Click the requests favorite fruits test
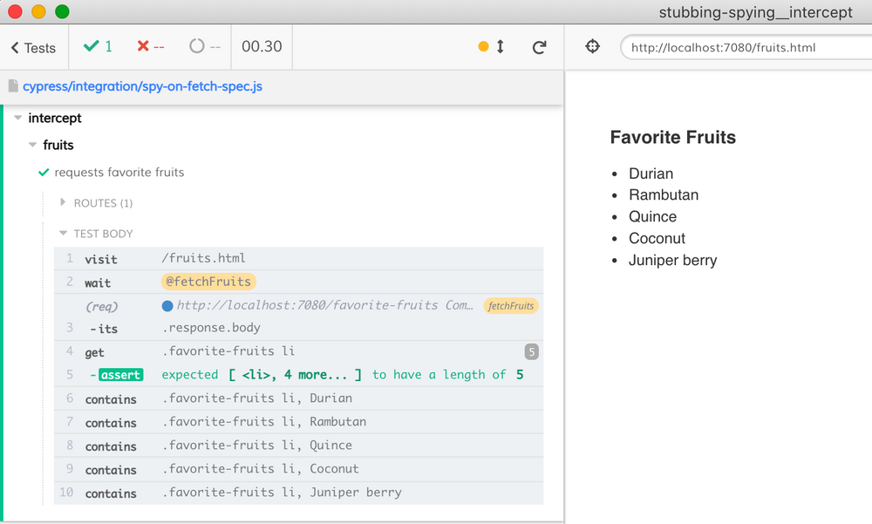872x524 pixels. (119, 173)
